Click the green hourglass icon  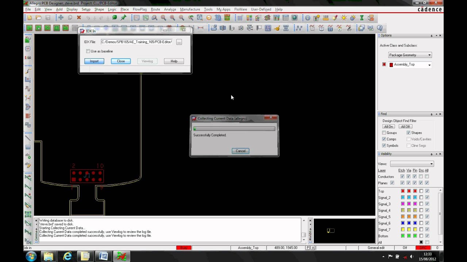pyautogui.click(x=362, y=18)
